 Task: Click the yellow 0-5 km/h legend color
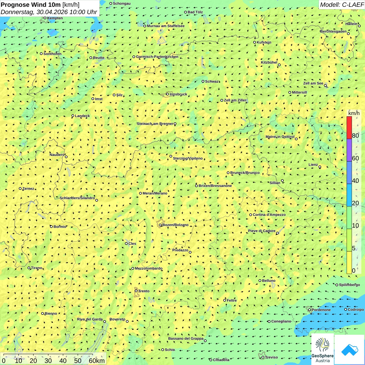tap(349, 263)
